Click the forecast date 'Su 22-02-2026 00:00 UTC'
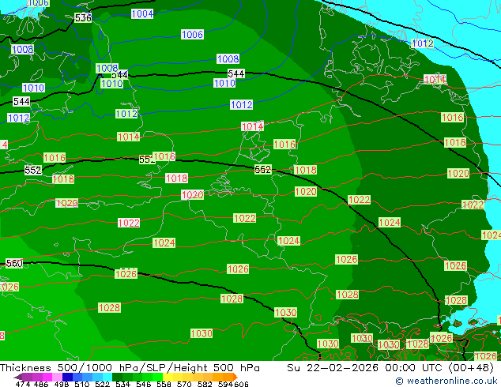The width and height of the screenshot is (501, 387). coord(366,368)
